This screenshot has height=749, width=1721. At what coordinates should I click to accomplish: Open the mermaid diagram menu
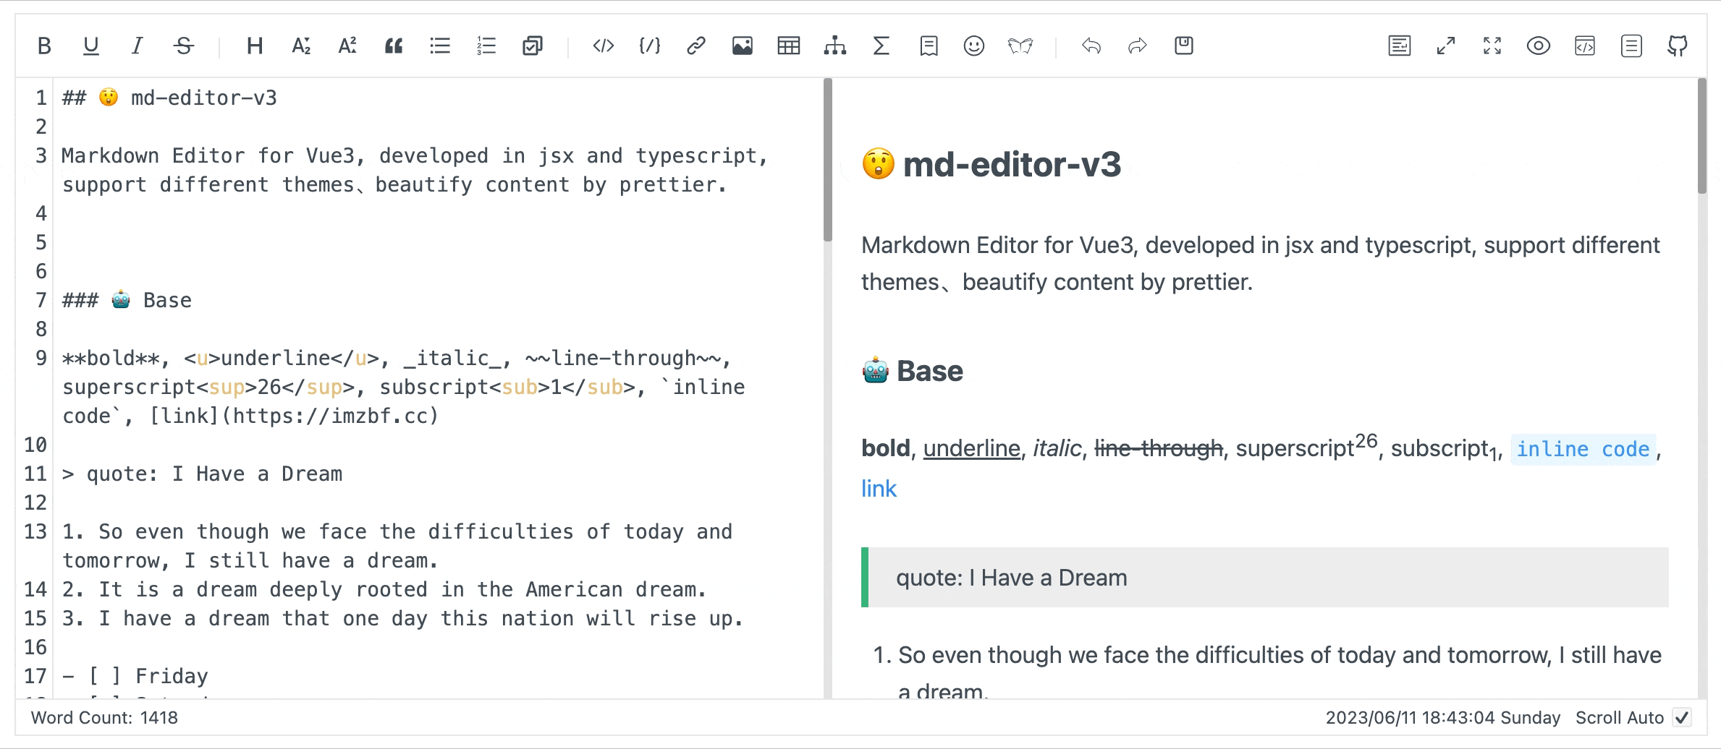point(835,46)
